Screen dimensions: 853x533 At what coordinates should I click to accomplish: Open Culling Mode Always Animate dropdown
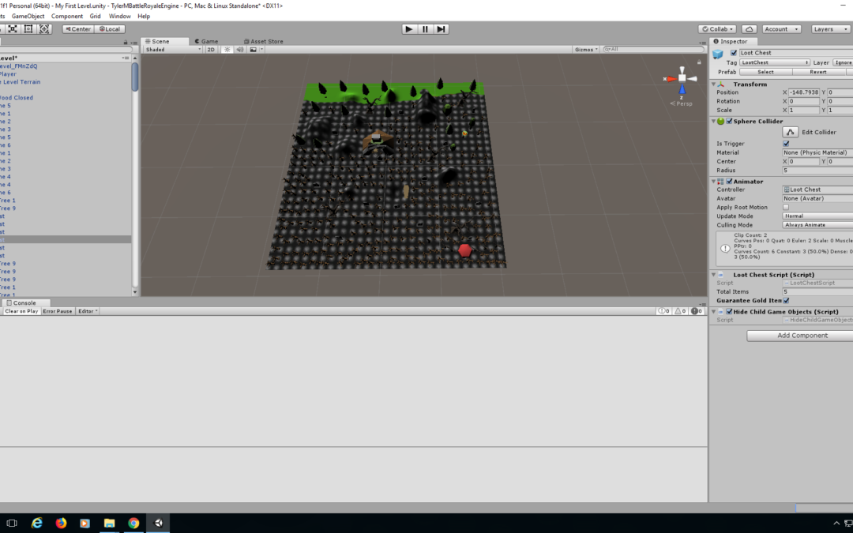(x=817, y=224)
